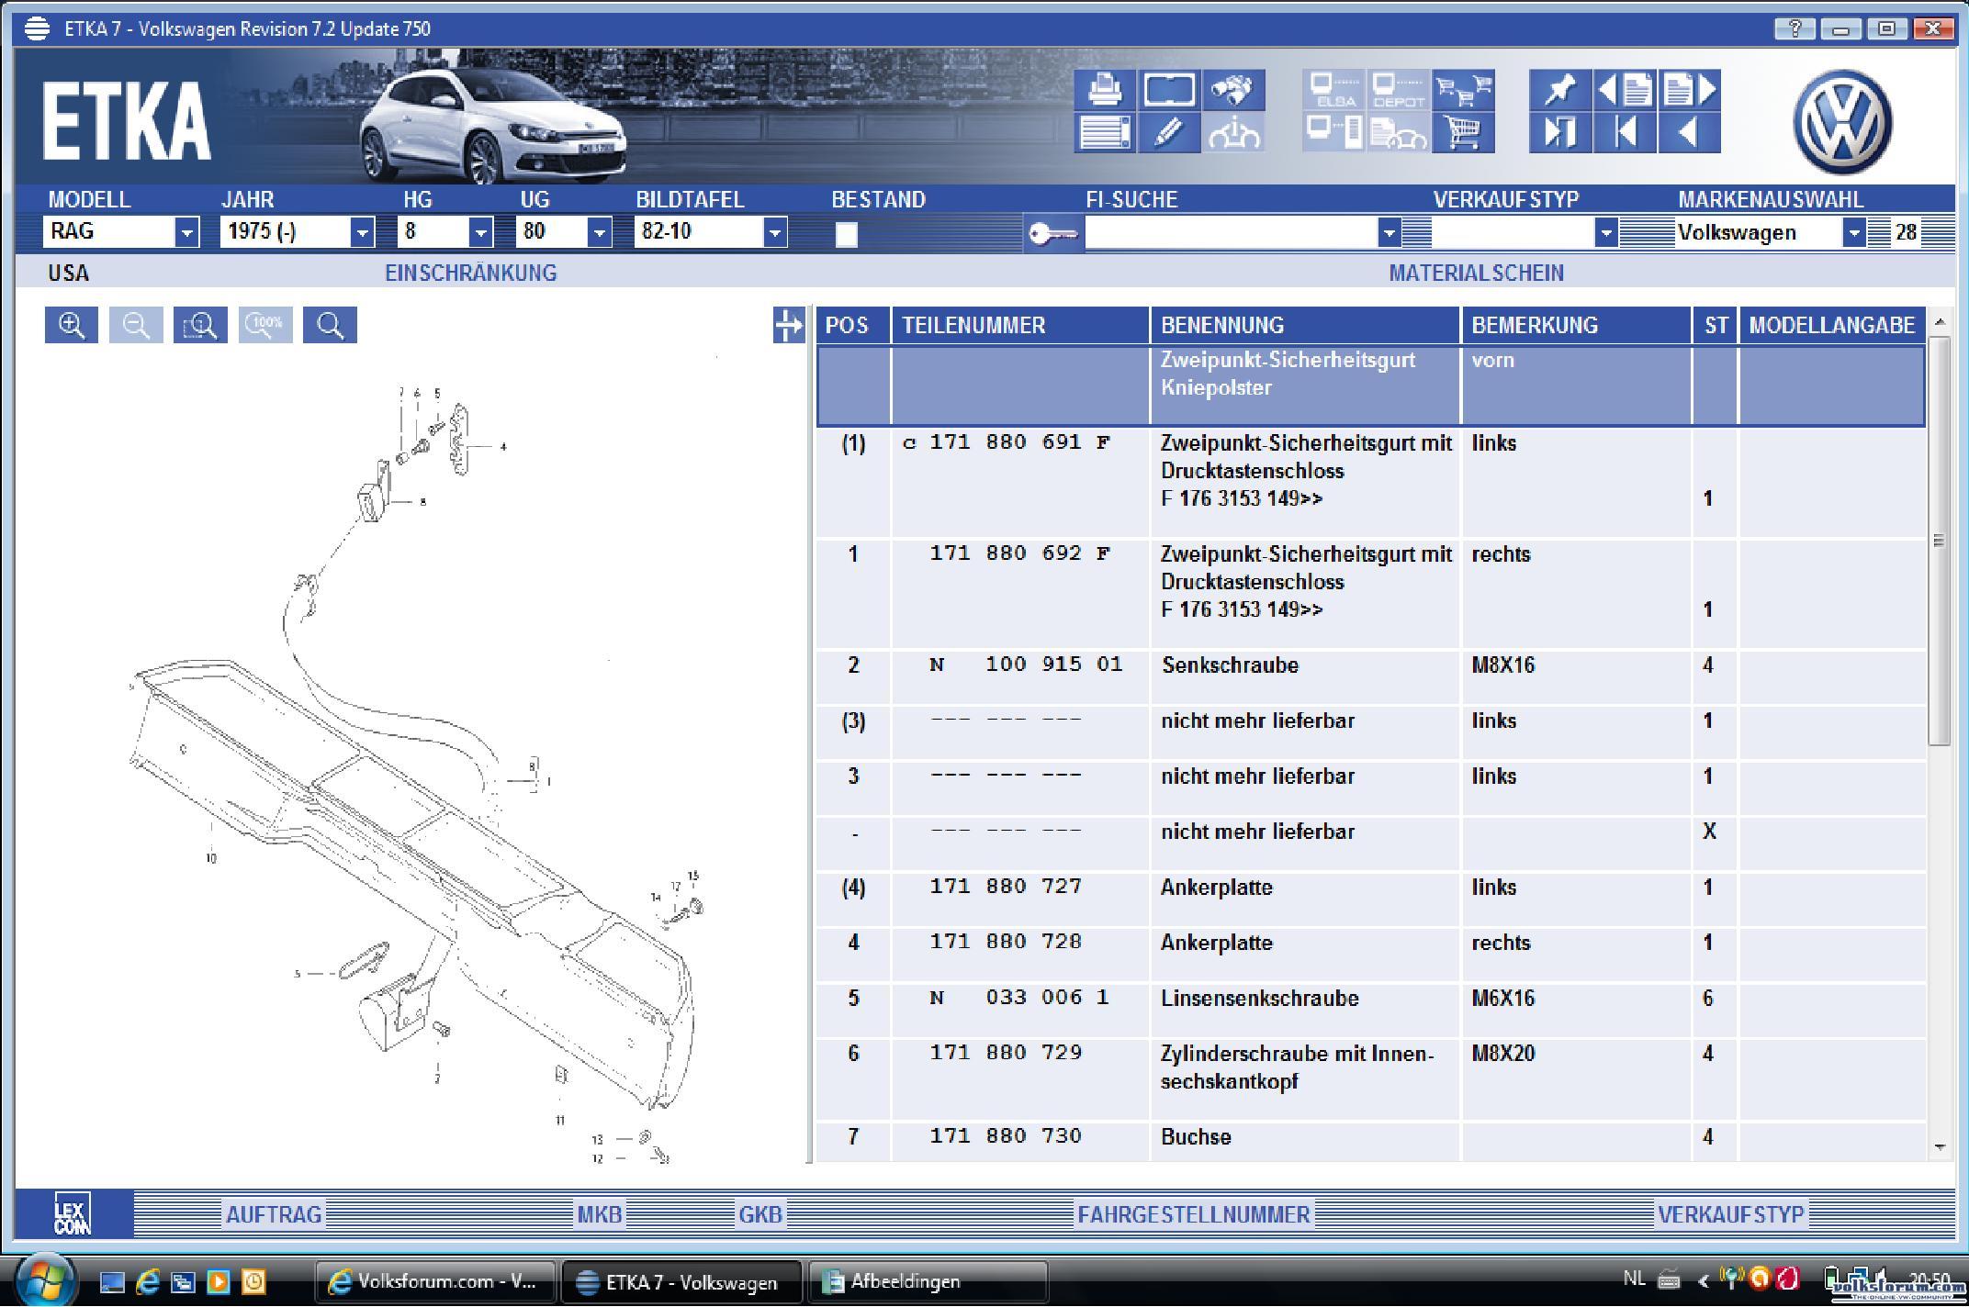Viewport: 1969px width, 1307px height.
Task: Click the printer icon in toolbar
Action: [x=1105, y=90]
